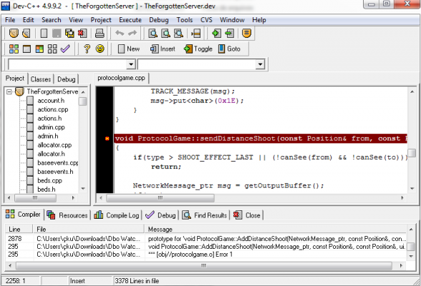Click the Find Next magnifier icon
Viewport: 421px width, 286px height.
point(178,33)
